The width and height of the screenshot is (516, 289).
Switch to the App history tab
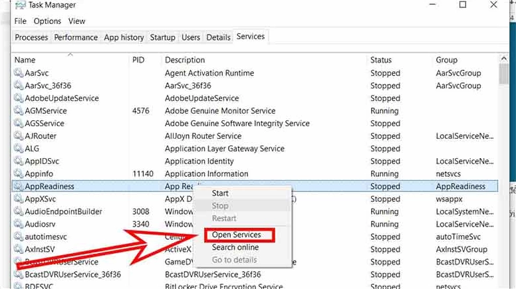(x=124, y=37)
